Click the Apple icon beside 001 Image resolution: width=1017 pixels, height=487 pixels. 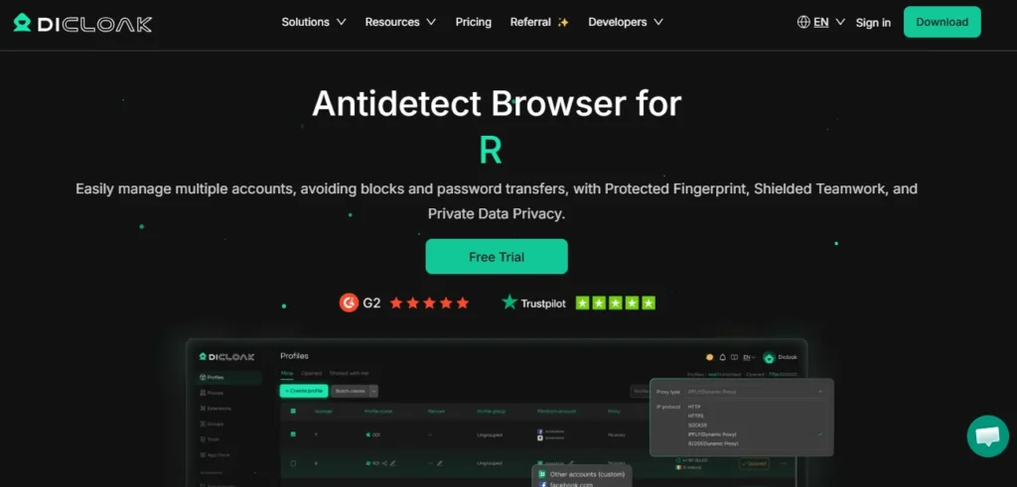367,434
